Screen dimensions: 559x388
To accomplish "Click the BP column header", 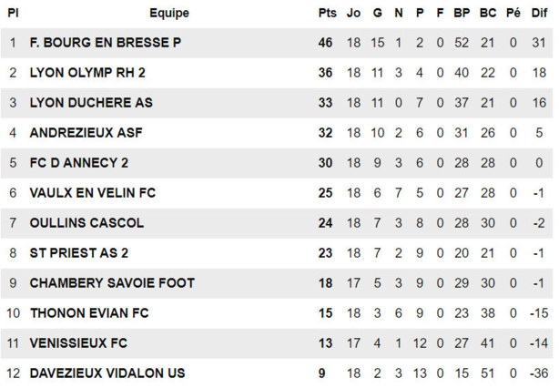I will [462, 14].
